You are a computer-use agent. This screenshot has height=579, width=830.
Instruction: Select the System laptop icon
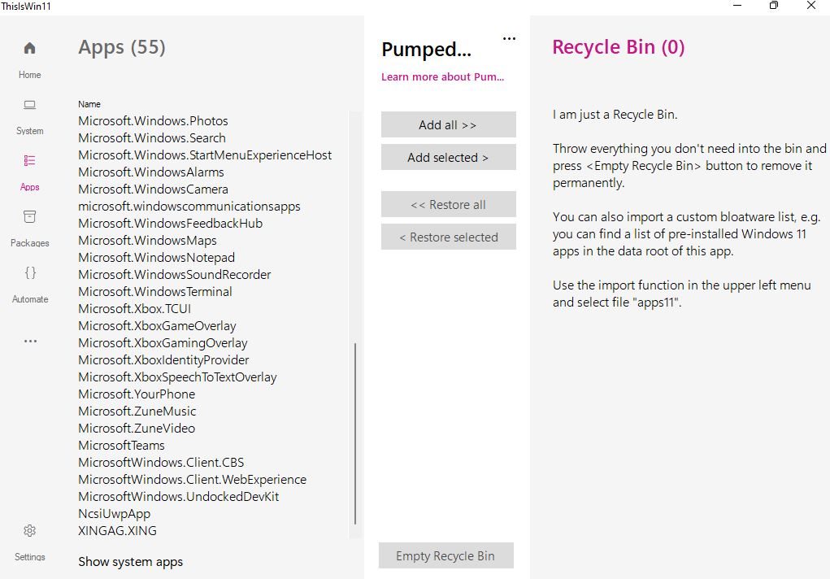pyautogui.click(x=30, y=105)
